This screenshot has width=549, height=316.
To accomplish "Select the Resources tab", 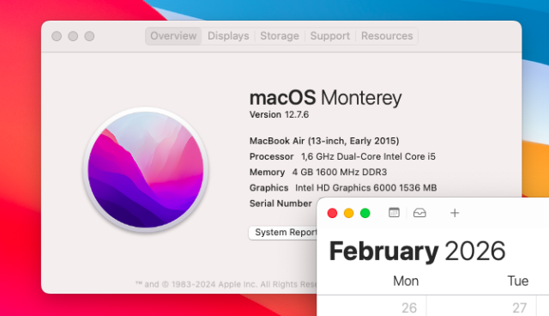I will pos(387,36).
